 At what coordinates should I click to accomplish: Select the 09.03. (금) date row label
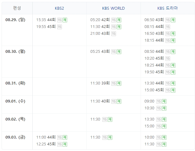click(16, 137)
